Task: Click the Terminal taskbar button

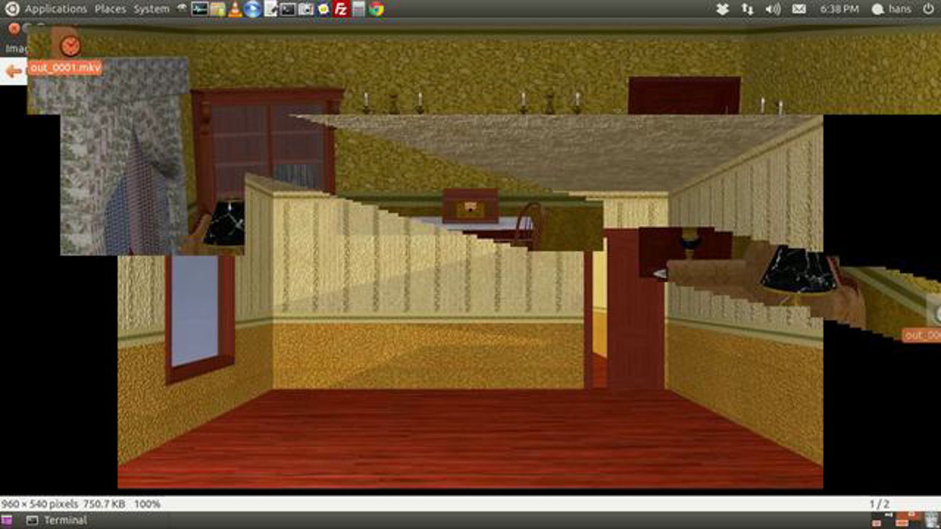Action: point(57,520)
